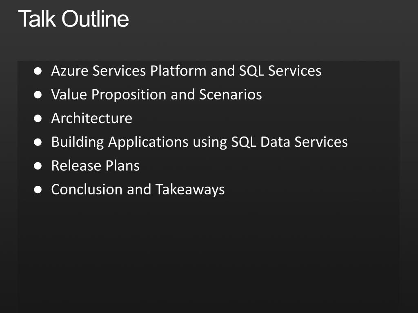Click the word 'Value' in second bullet

[x=69, y=95]
